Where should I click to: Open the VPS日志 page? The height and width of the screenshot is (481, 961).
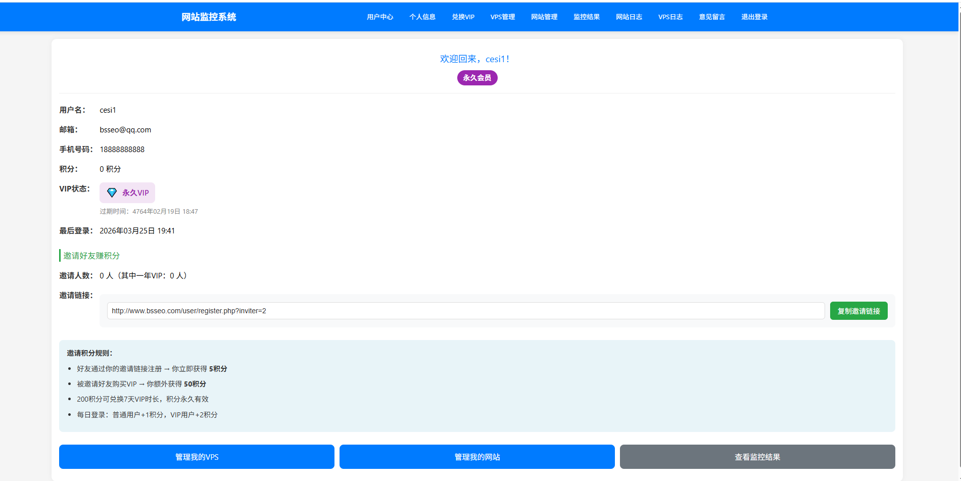pos(670,17)
